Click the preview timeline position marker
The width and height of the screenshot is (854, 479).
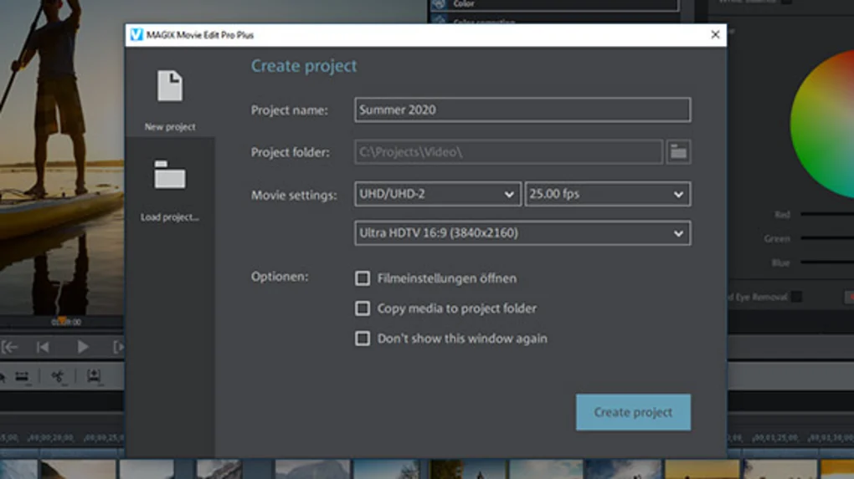62,321
